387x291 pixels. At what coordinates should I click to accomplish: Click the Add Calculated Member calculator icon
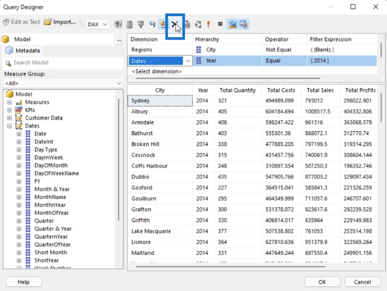point(129,24)
